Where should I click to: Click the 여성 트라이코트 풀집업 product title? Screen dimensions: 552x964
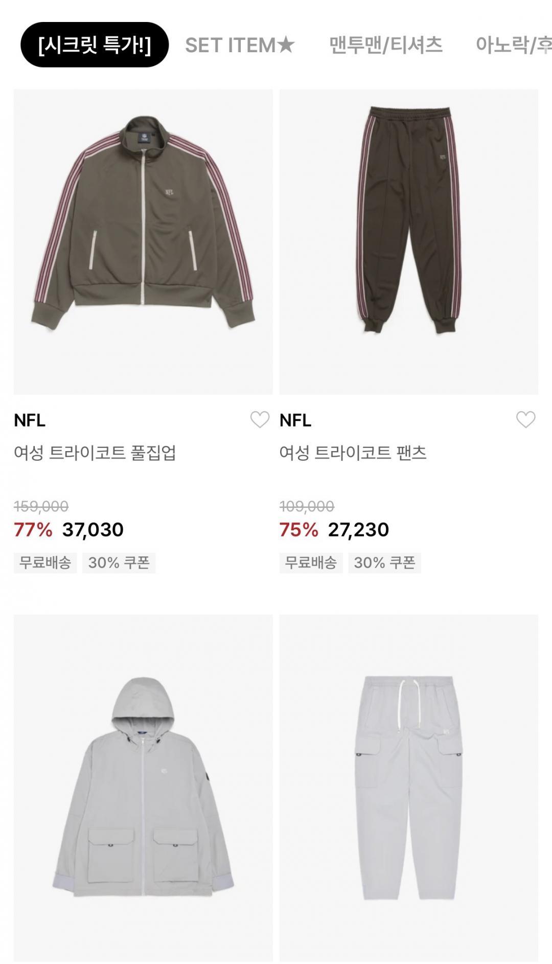click(x=95, y=453)
